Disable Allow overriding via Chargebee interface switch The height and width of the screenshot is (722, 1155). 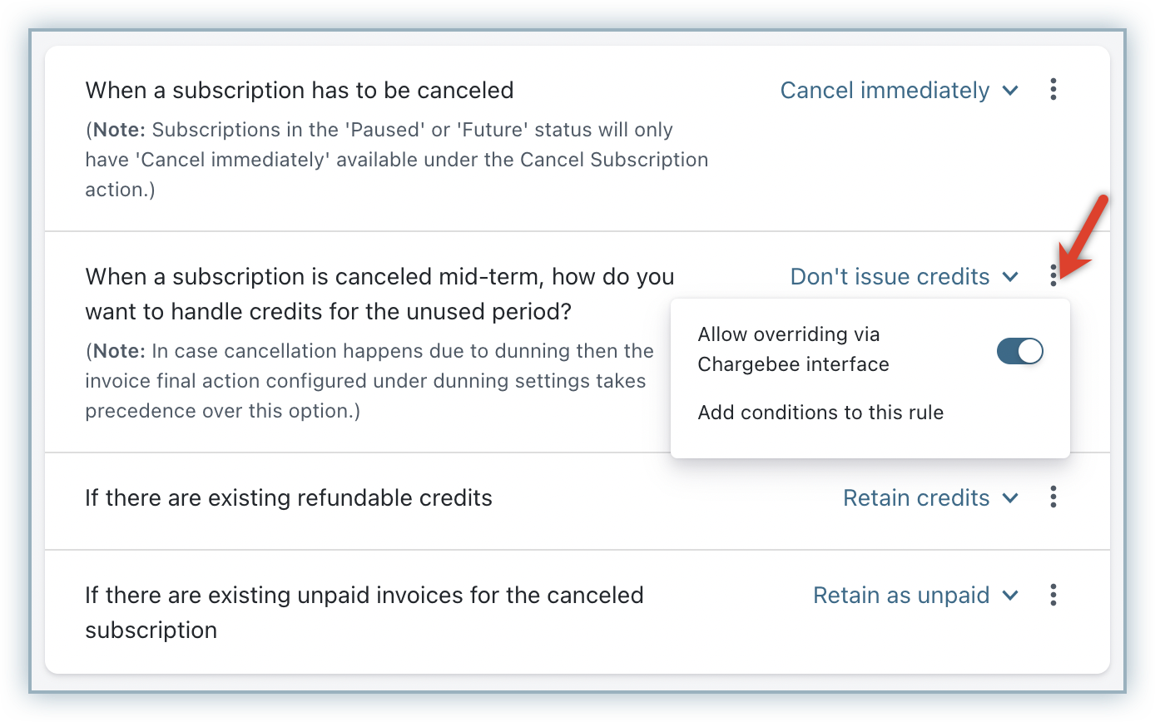click(1019, 351)
